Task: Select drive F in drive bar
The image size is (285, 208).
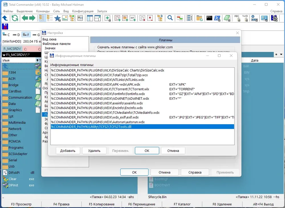Action: click(26, 34)
